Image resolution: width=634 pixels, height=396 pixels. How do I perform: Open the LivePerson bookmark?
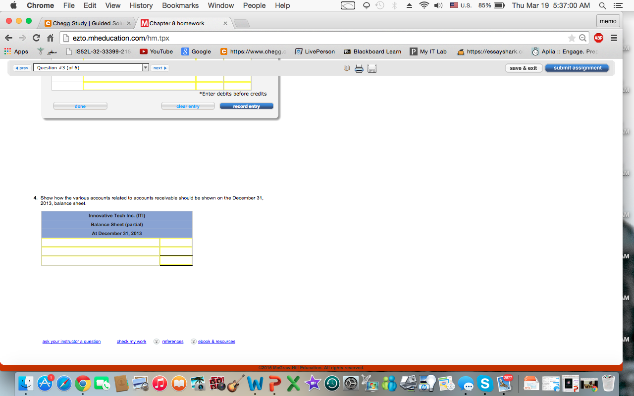(315, 51)
